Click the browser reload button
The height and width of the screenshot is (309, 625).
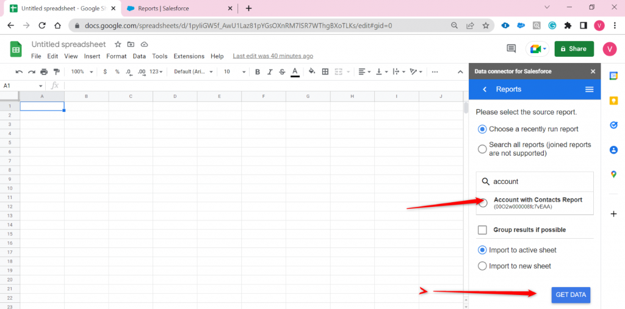(42, 26)
